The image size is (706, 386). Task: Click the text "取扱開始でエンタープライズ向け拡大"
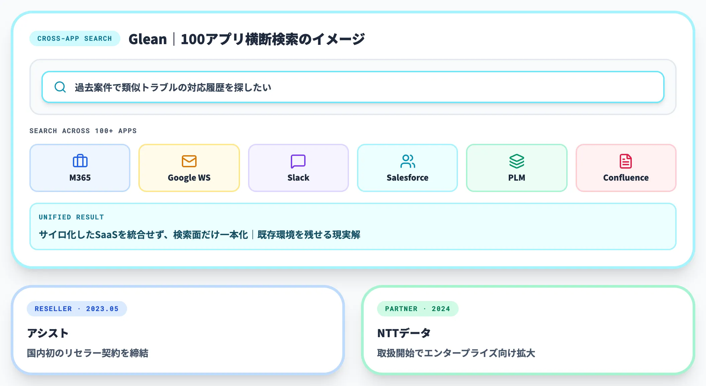456,353
